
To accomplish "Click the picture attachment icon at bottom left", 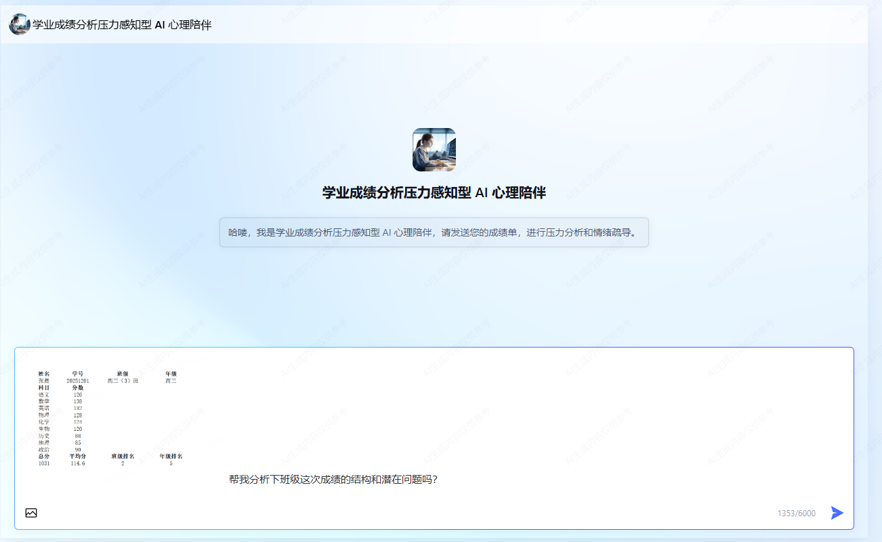I will click(x=30, y=513).
